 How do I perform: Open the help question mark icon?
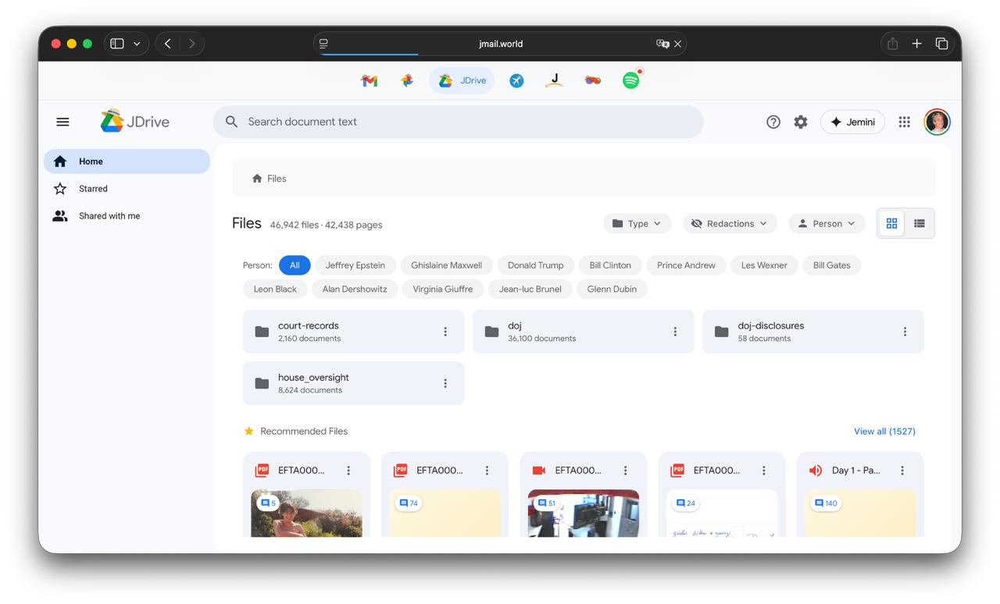[x=773, y=122]
